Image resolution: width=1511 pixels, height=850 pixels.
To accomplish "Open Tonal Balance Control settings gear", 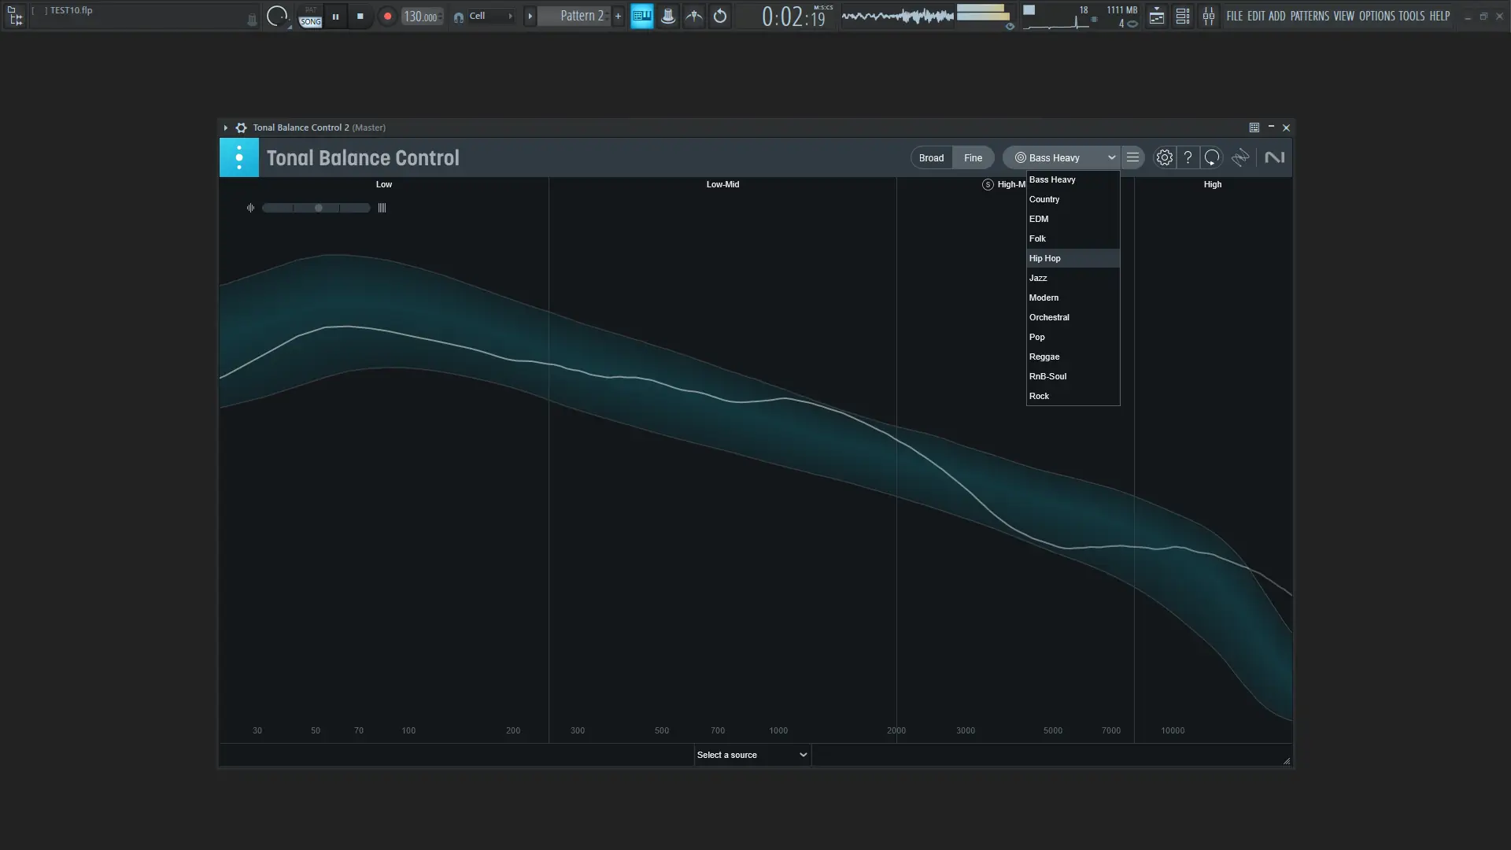I will (x=1164, y=157).
